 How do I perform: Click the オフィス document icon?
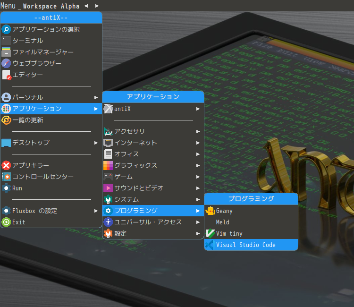(x=108, y=154)
